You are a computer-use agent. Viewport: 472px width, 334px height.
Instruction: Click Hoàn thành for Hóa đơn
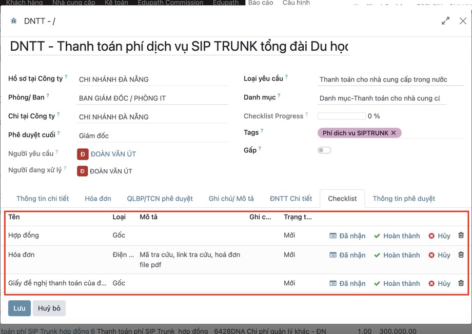(397, 255)
